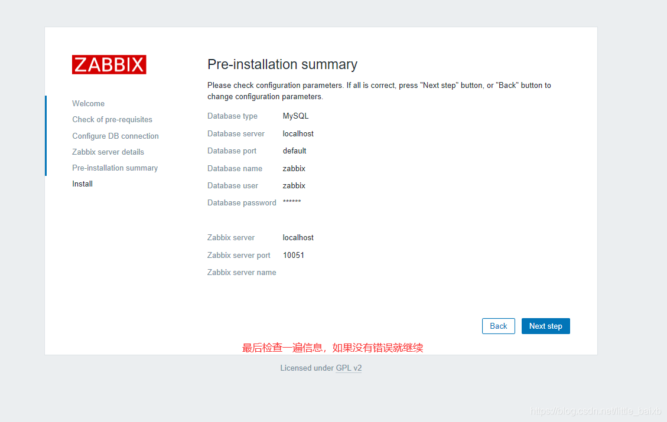Select the Welcome step in sidebar
Viewport: 667px width, 422px height.
pyautogui.click(x=88, y=103)
